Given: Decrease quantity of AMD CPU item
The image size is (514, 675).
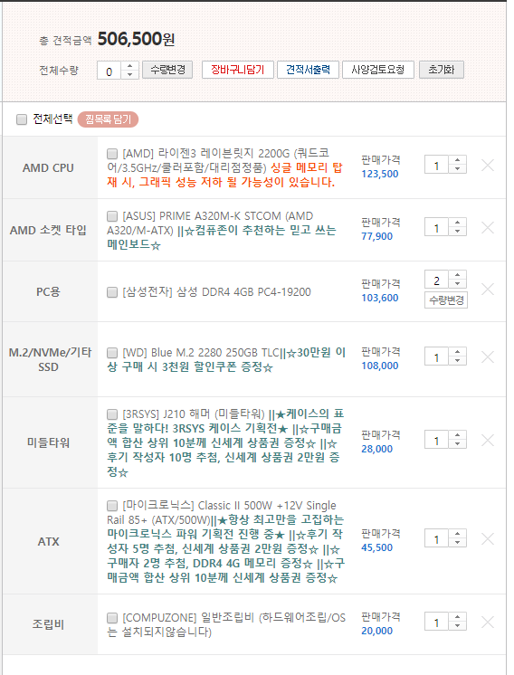Looking at the screenshot, I should 458,168.
